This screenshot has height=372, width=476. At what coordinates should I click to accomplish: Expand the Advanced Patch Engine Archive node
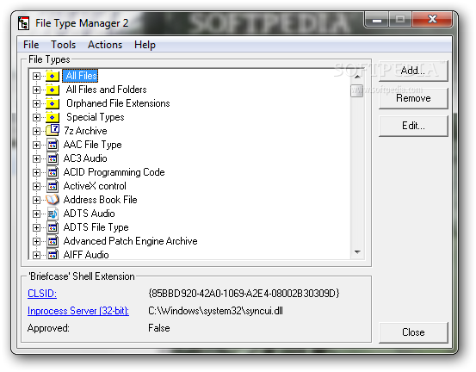point(36,241)
